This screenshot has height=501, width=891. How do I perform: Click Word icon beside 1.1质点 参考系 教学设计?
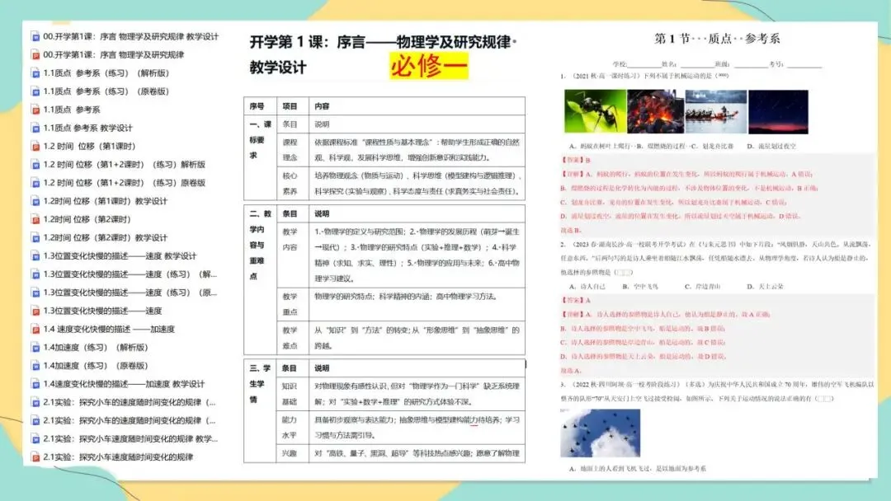[35, 129]
